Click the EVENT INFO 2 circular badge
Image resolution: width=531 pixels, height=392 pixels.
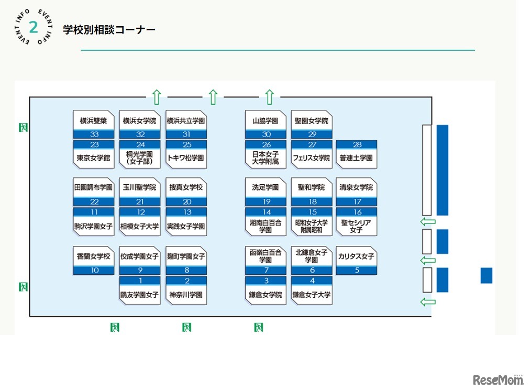pyautogui.click(x=34, y=27)
